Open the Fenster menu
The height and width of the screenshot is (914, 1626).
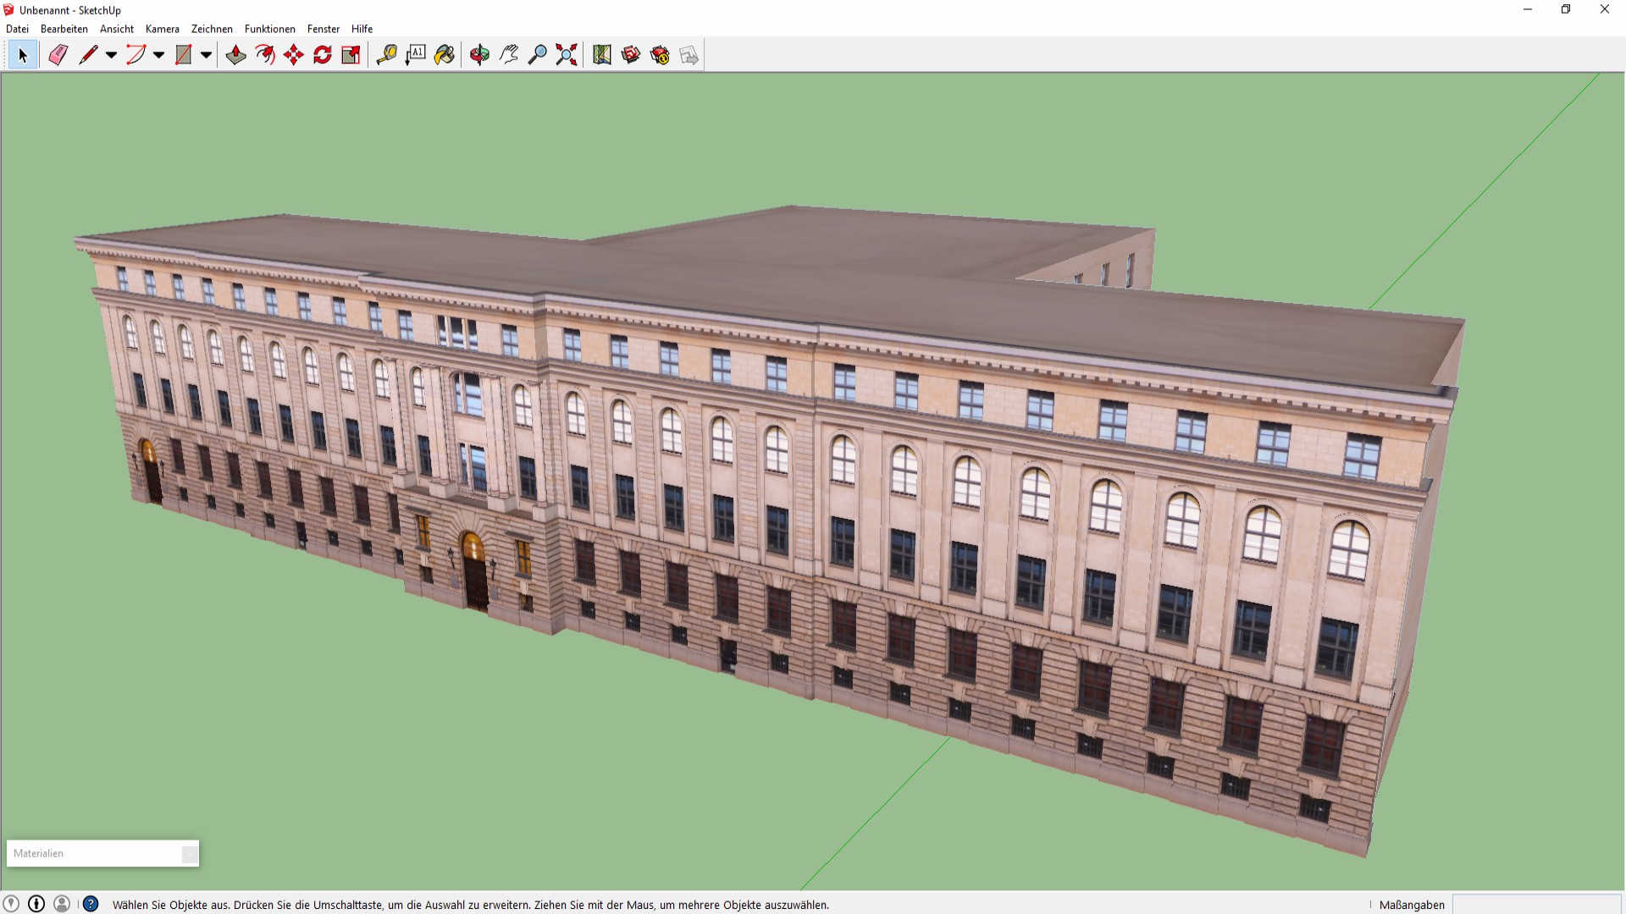pyautogui.click(x=323, y=29)
